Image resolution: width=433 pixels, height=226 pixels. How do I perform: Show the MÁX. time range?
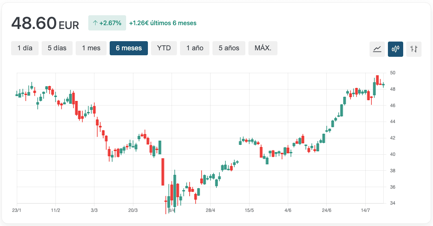[x=263, y=48]
